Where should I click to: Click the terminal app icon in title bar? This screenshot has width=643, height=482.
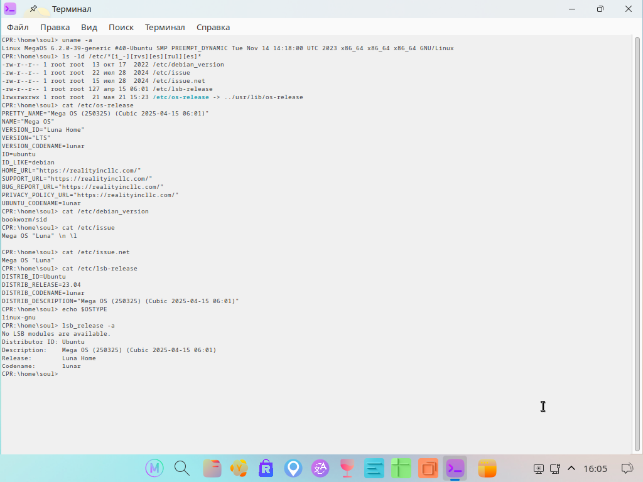(x=10, y=9)
